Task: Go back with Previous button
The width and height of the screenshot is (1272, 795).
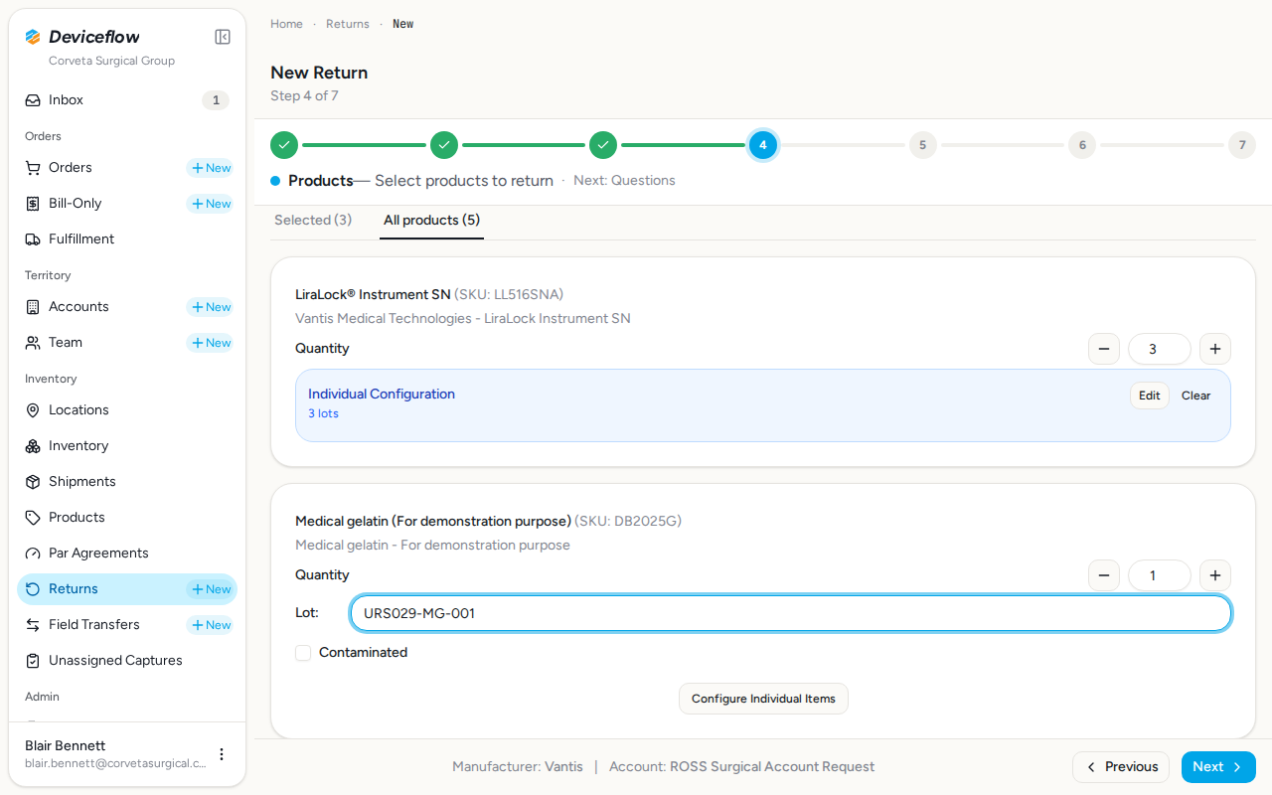Action: (x=1121, y=767)
